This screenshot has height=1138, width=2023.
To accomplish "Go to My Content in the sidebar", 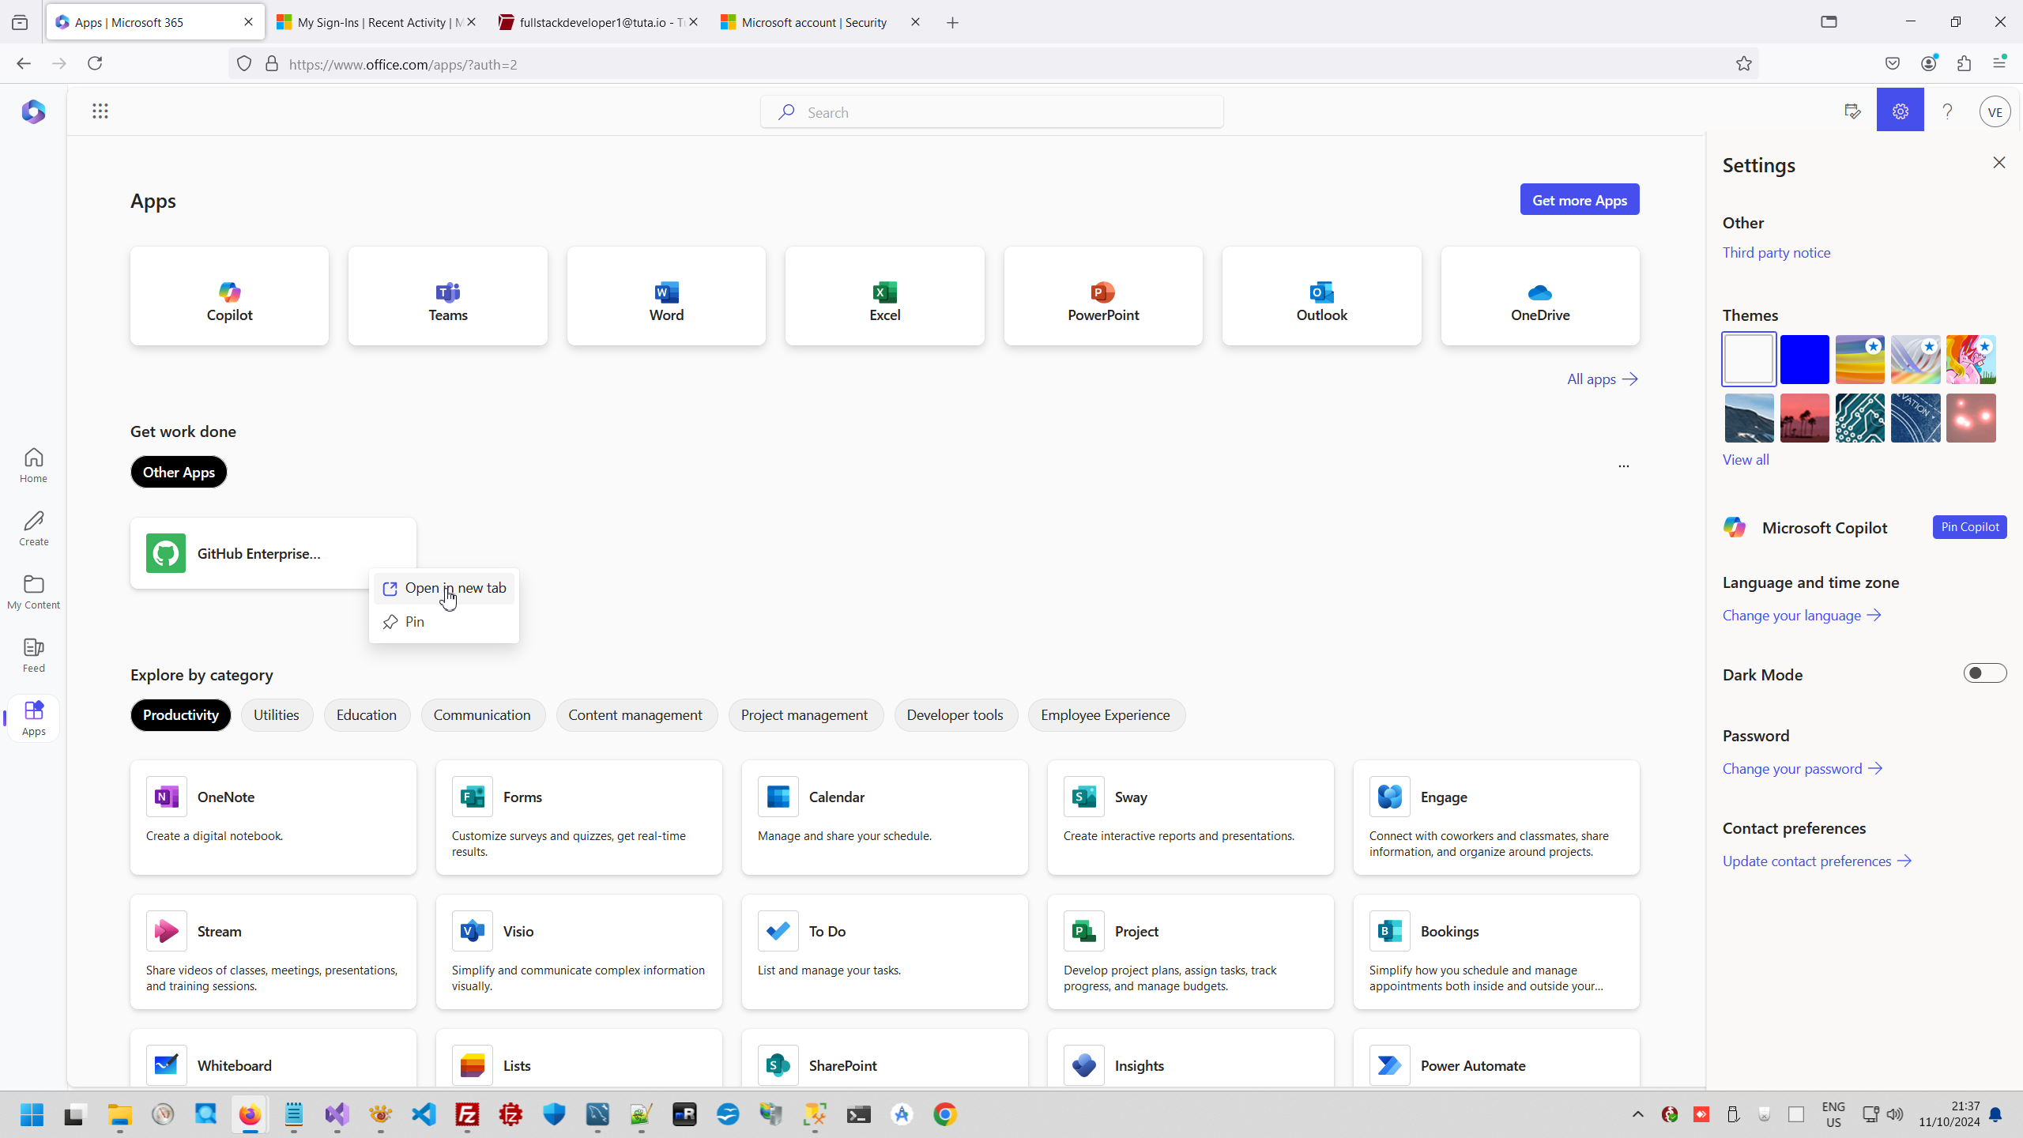I will (33, 592).
